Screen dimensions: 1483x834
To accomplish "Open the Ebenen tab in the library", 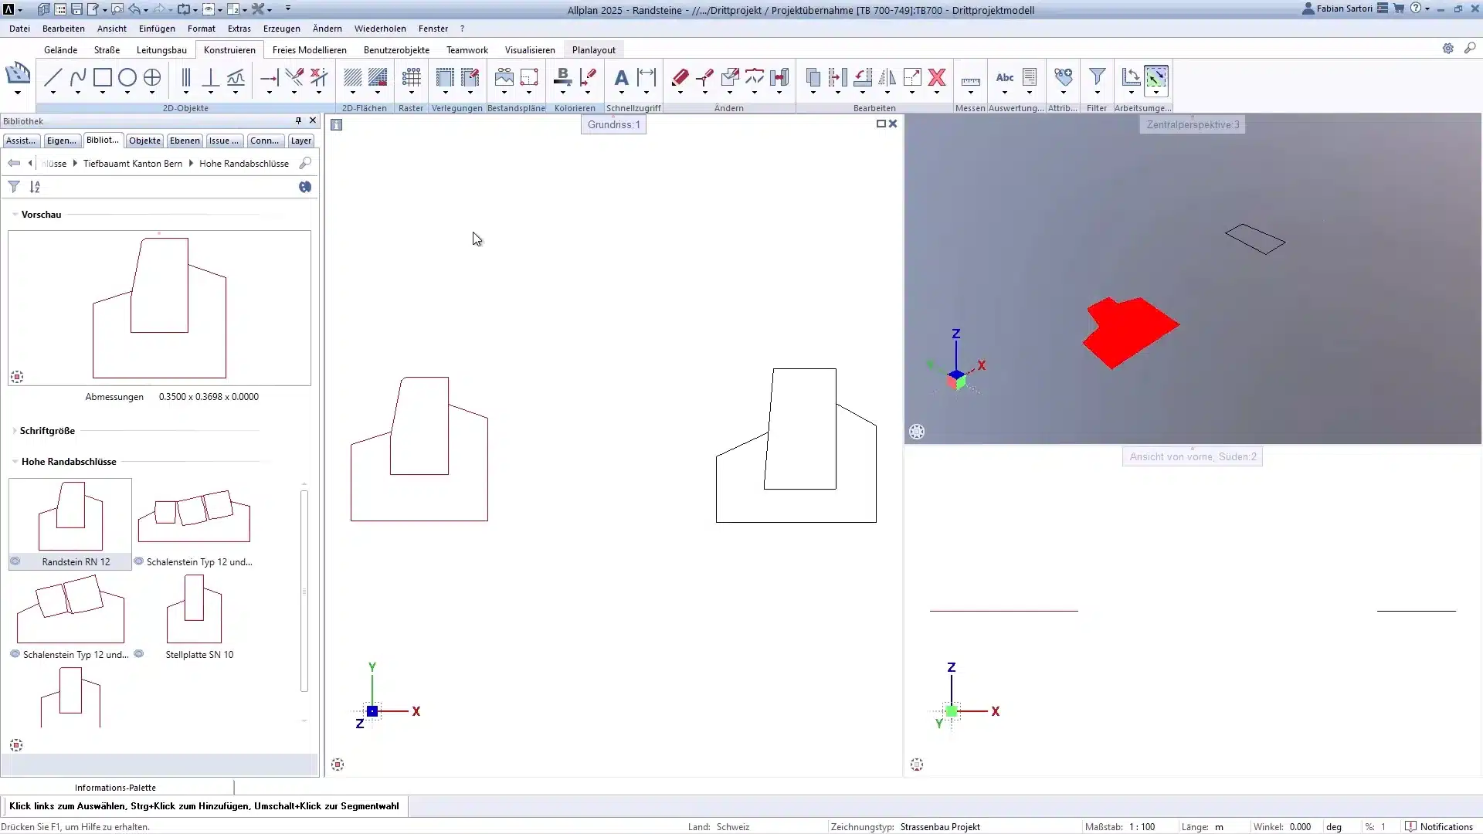I will tap(185, 141).
